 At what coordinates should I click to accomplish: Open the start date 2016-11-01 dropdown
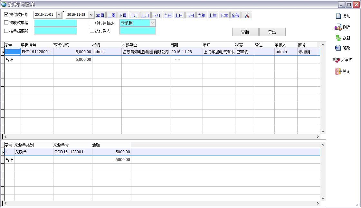pos(59,15)
